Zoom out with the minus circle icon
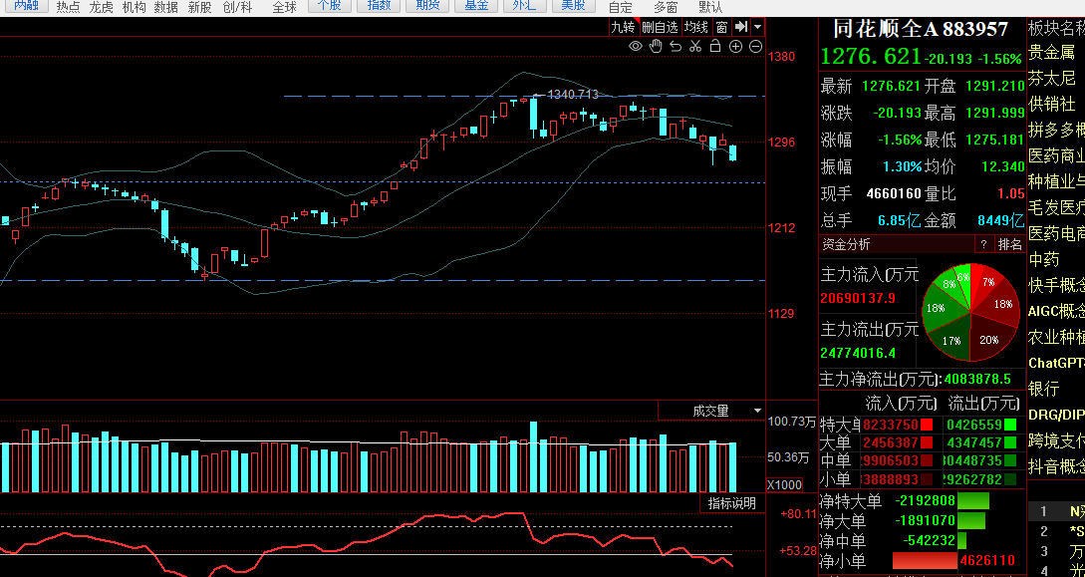This screenshot has width=1085, height=577. pos(755,47)
